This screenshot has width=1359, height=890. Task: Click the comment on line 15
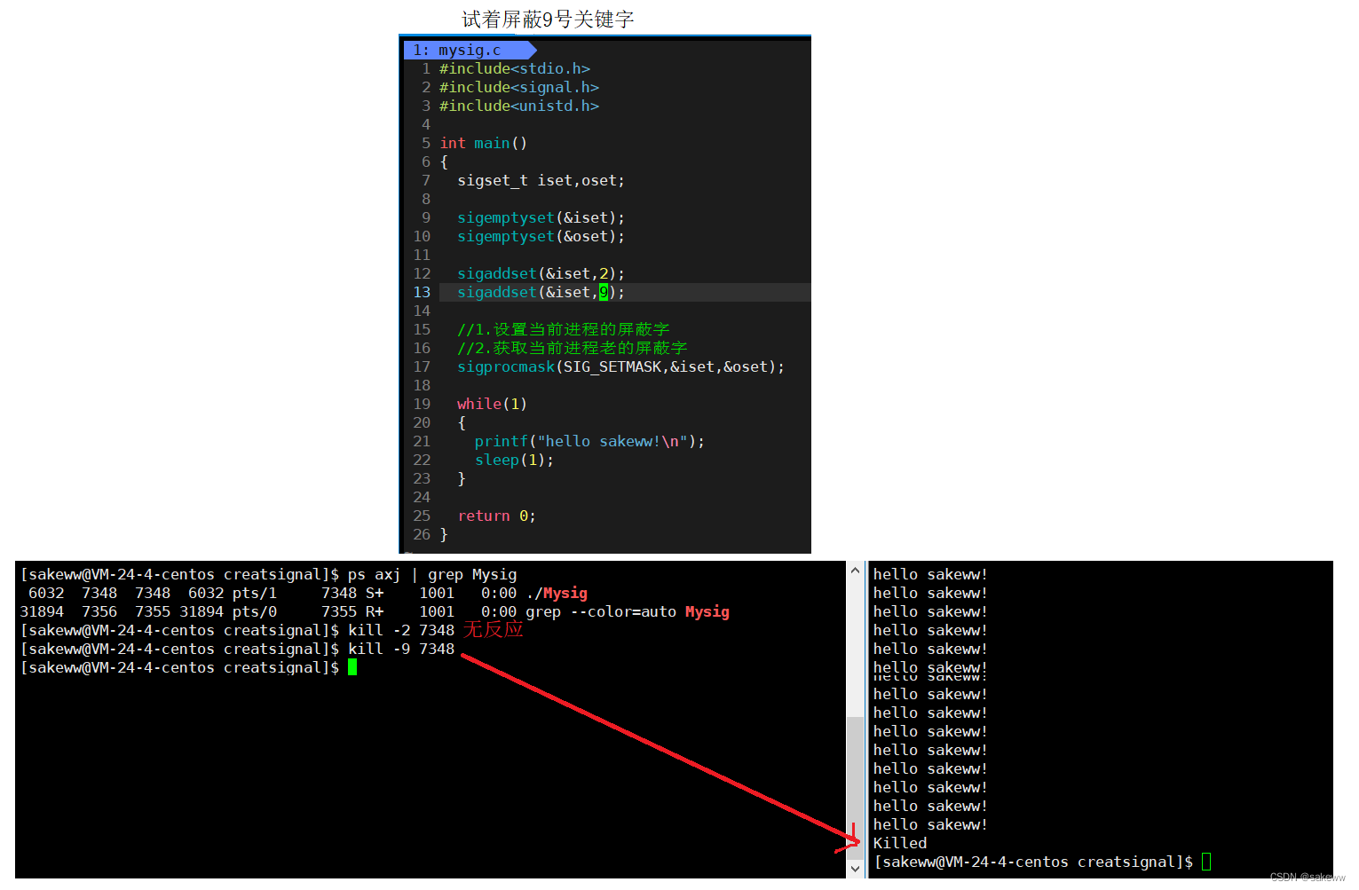click(x=564, y=329)
